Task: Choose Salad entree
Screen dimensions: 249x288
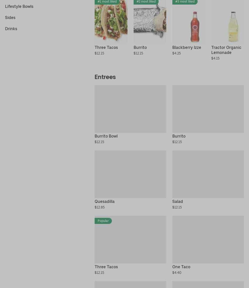Action: (x=208, y=180)
